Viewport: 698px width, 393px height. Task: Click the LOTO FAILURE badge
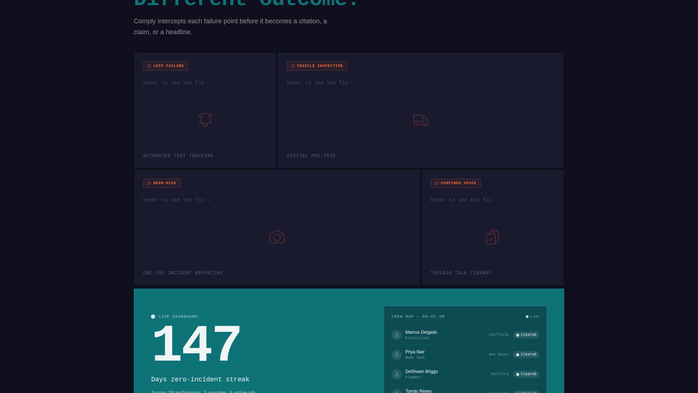(x=165, y=66)
